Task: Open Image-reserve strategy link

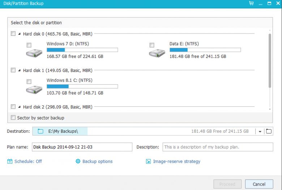Action: click(x=176, y=161)
